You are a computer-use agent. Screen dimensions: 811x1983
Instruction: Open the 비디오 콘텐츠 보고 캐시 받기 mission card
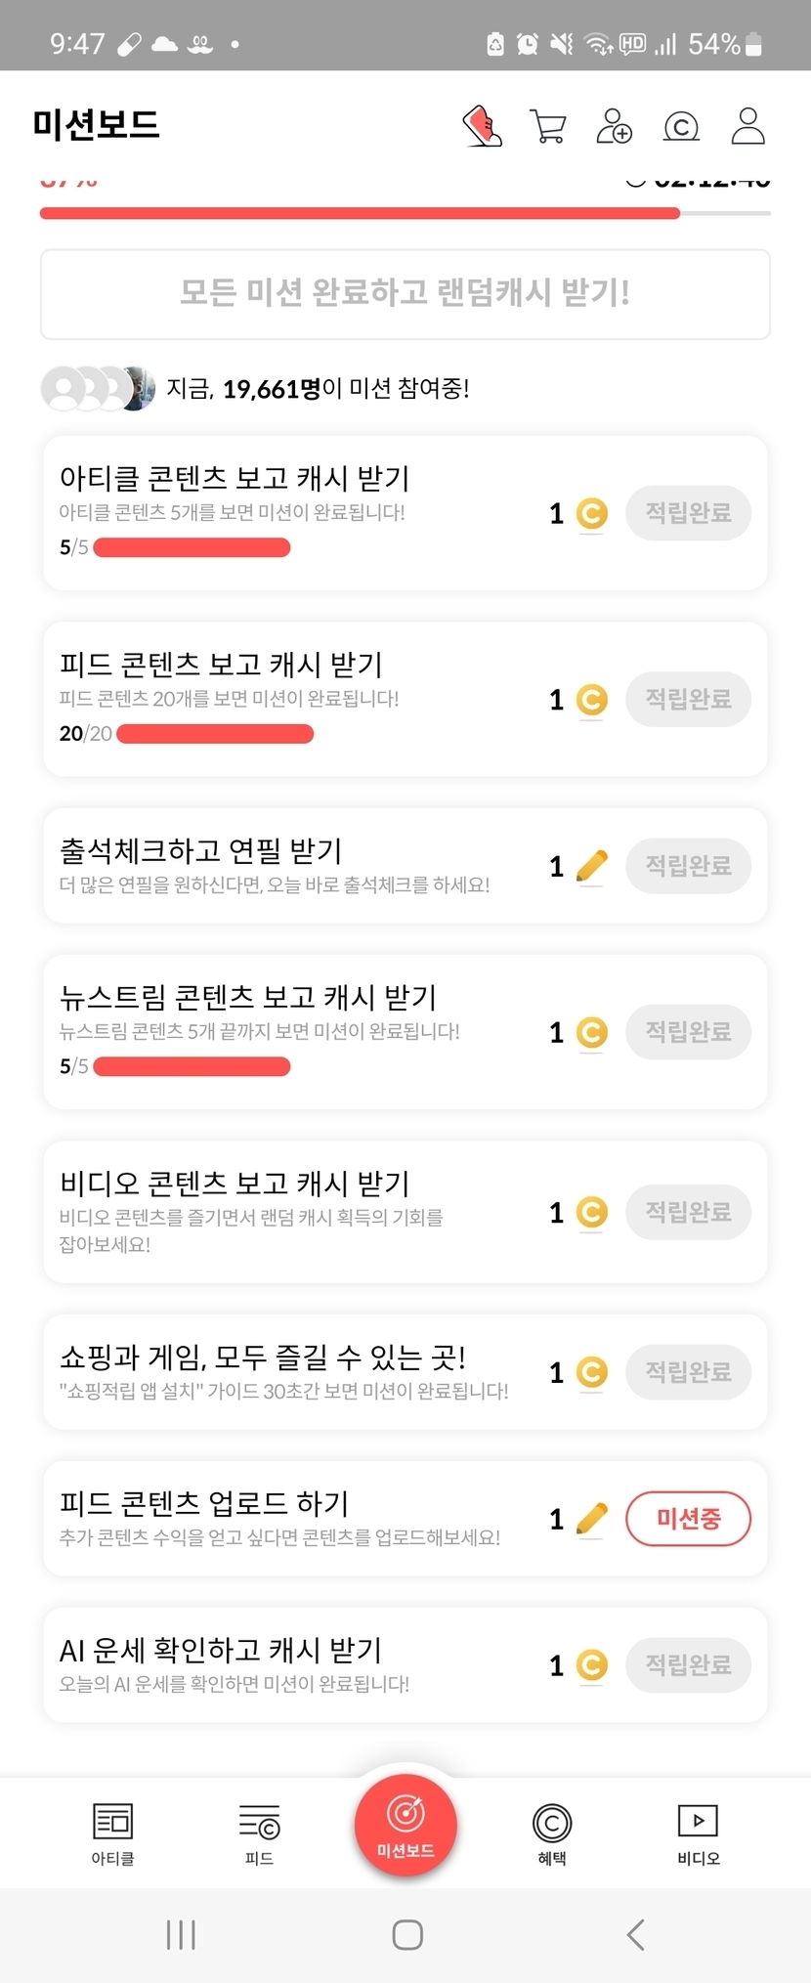pos(293,1211)
